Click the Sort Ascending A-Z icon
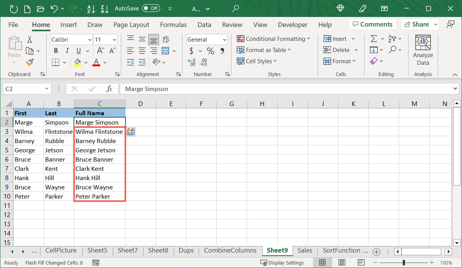The height and width of the screenshot is (268, 462). point(92,8)
